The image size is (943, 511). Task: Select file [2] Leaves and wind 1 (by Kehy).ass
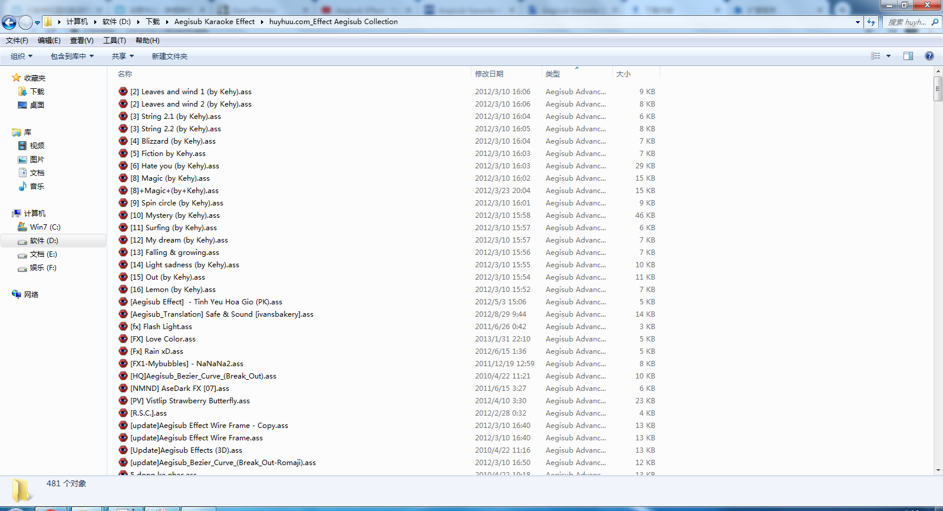(x=191, y=92)
